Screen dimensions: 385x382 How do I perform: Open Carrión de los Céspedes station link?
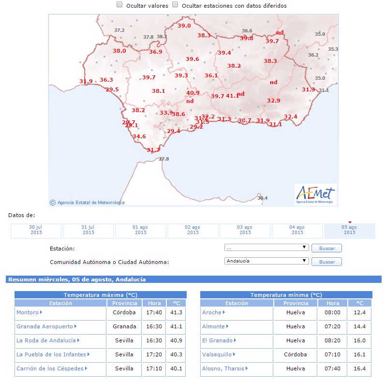pos(50,368)
